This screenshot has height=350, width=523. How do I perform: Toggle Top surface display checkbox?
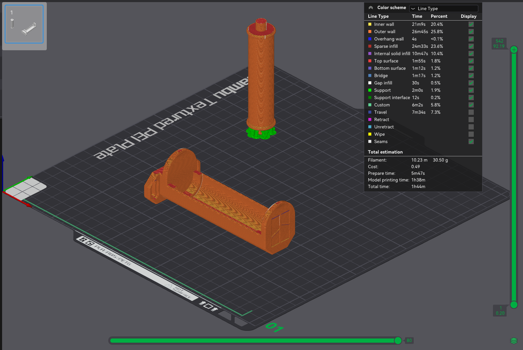click(471, 61)
